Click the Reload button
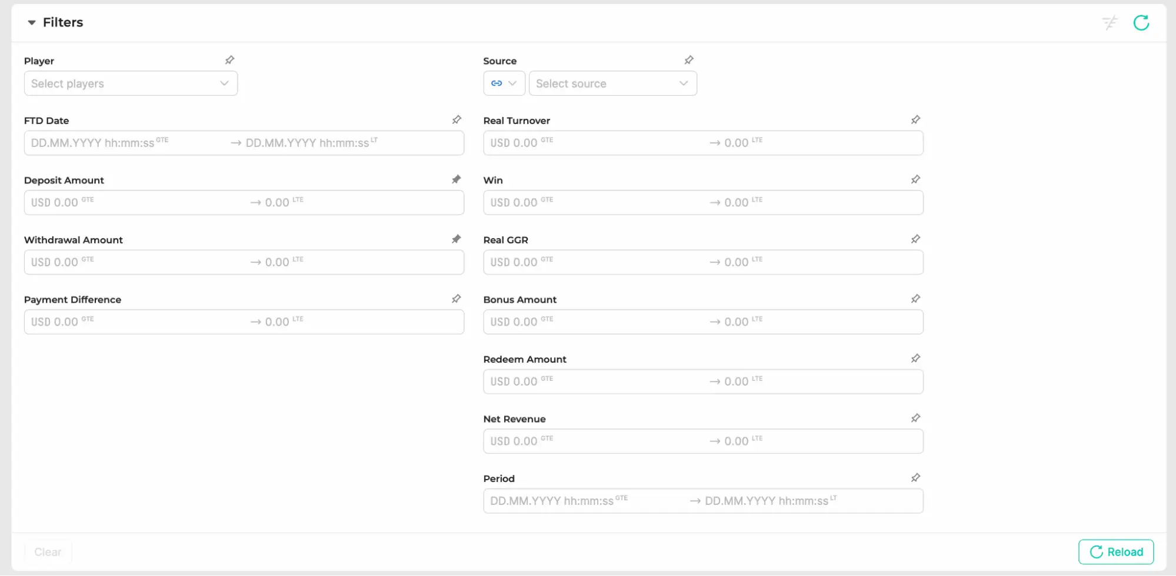Screen dimensions: 1176x576 (1116, 552)
